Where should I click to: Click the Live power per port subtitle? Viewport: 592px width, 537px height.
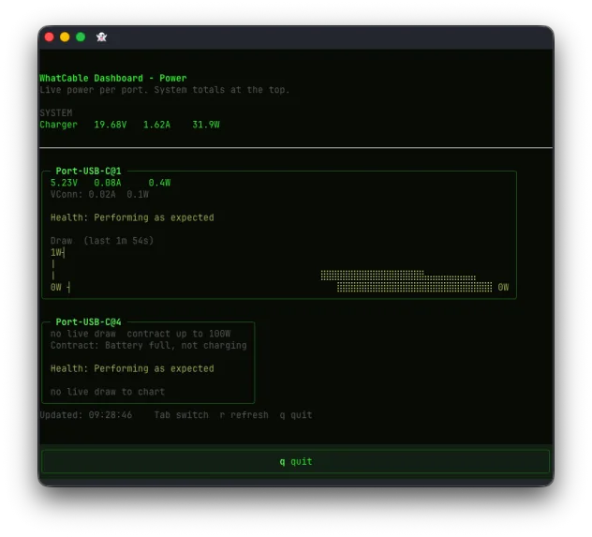point(164,90)
